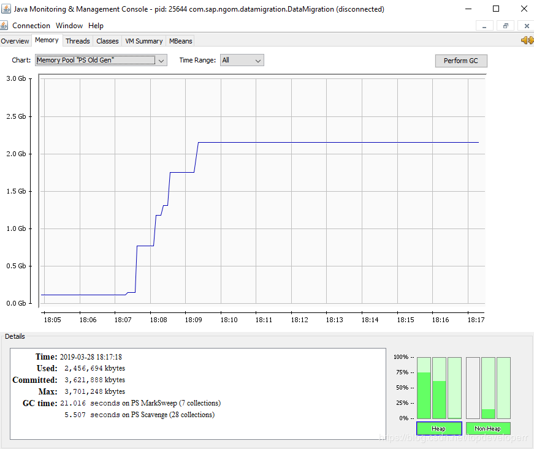The width and height of the screenshot is (534, 449).
Task: Open the VM Summary tab
Action: click(143, 41)
